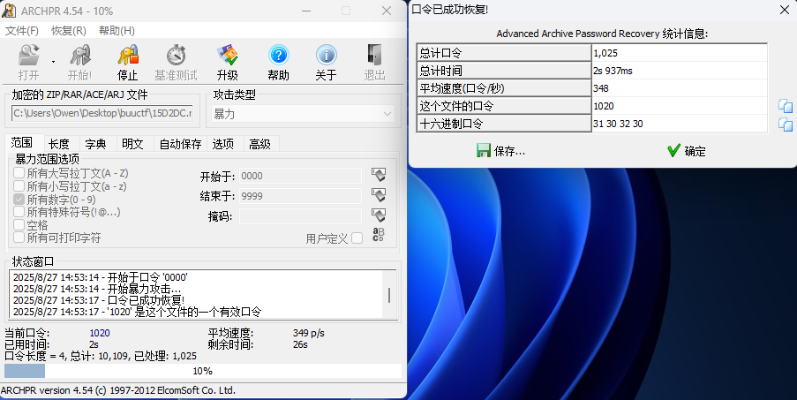
Task: Toggle 所有特殊符号(!@...) checkbox
Action: [x=19, y=211]
